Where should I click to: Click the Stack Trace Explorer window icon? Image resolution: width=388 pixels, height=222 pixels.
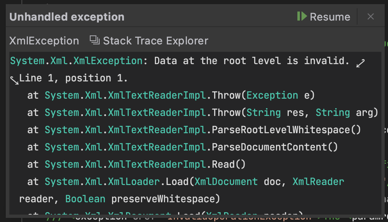pos(94,40)
